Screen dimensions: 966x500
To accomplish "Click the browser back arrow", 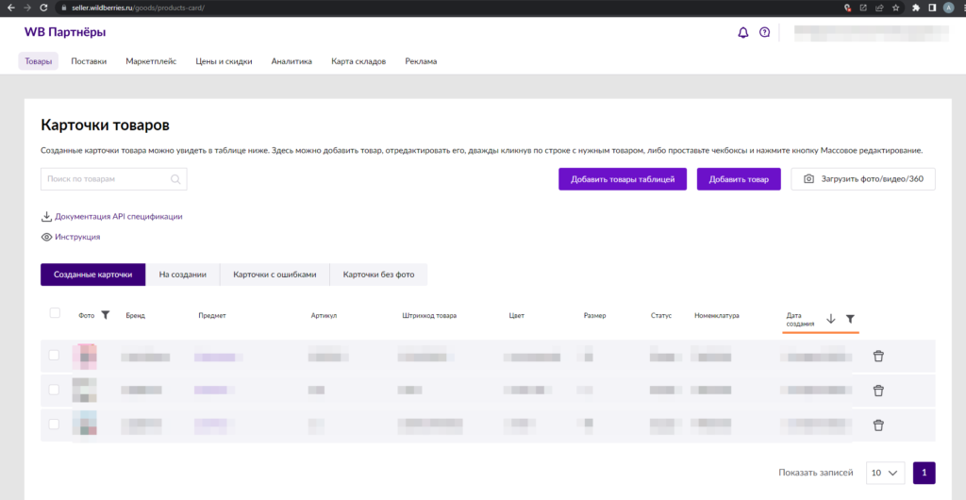I will [10, 8].
